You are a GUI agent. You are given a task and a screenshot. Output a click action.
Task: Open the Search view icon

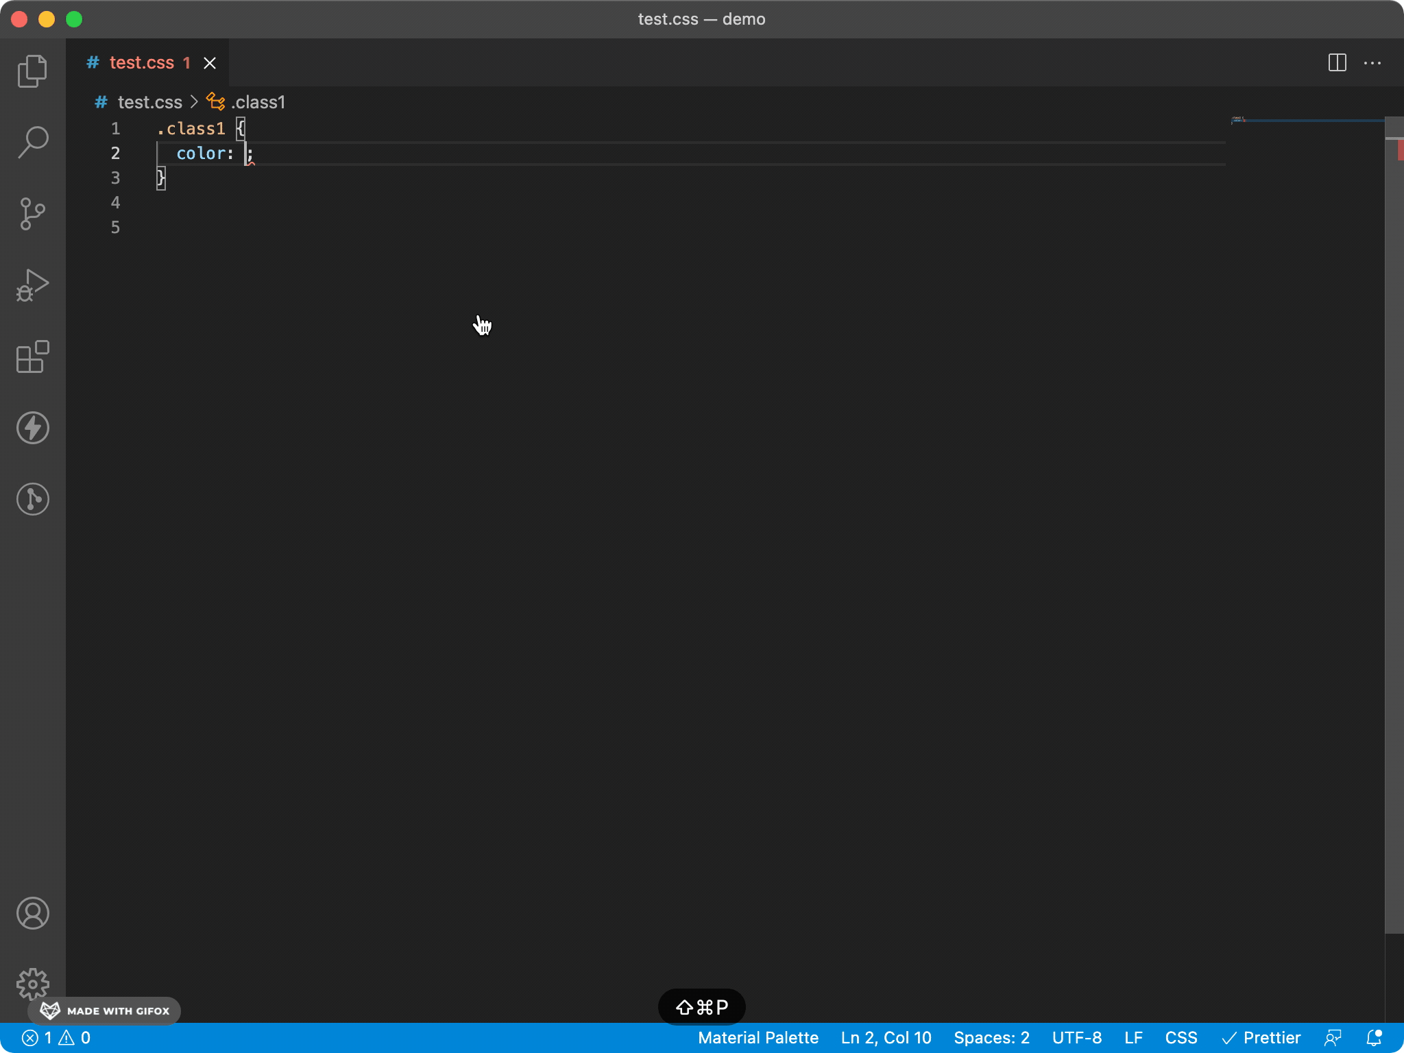point(32,143)
